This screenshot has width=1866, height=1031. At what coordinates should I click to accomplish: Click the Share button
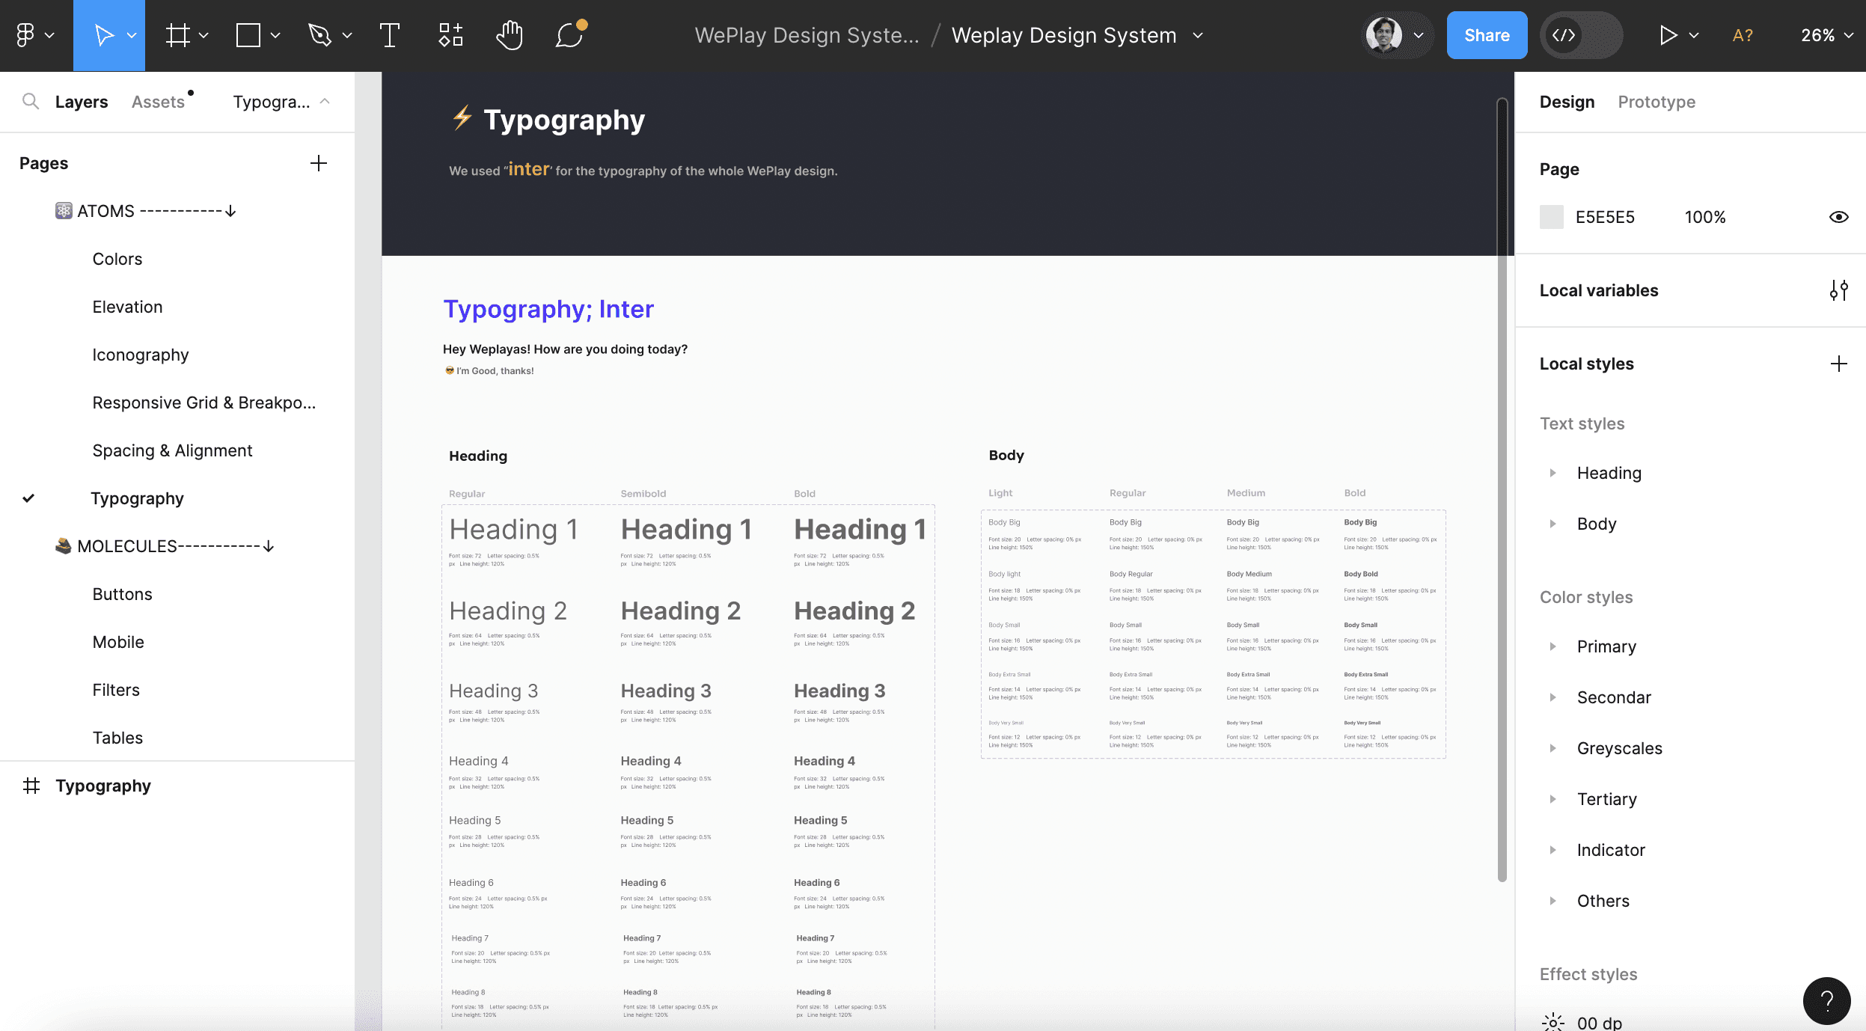click(x=1486, y=35)
